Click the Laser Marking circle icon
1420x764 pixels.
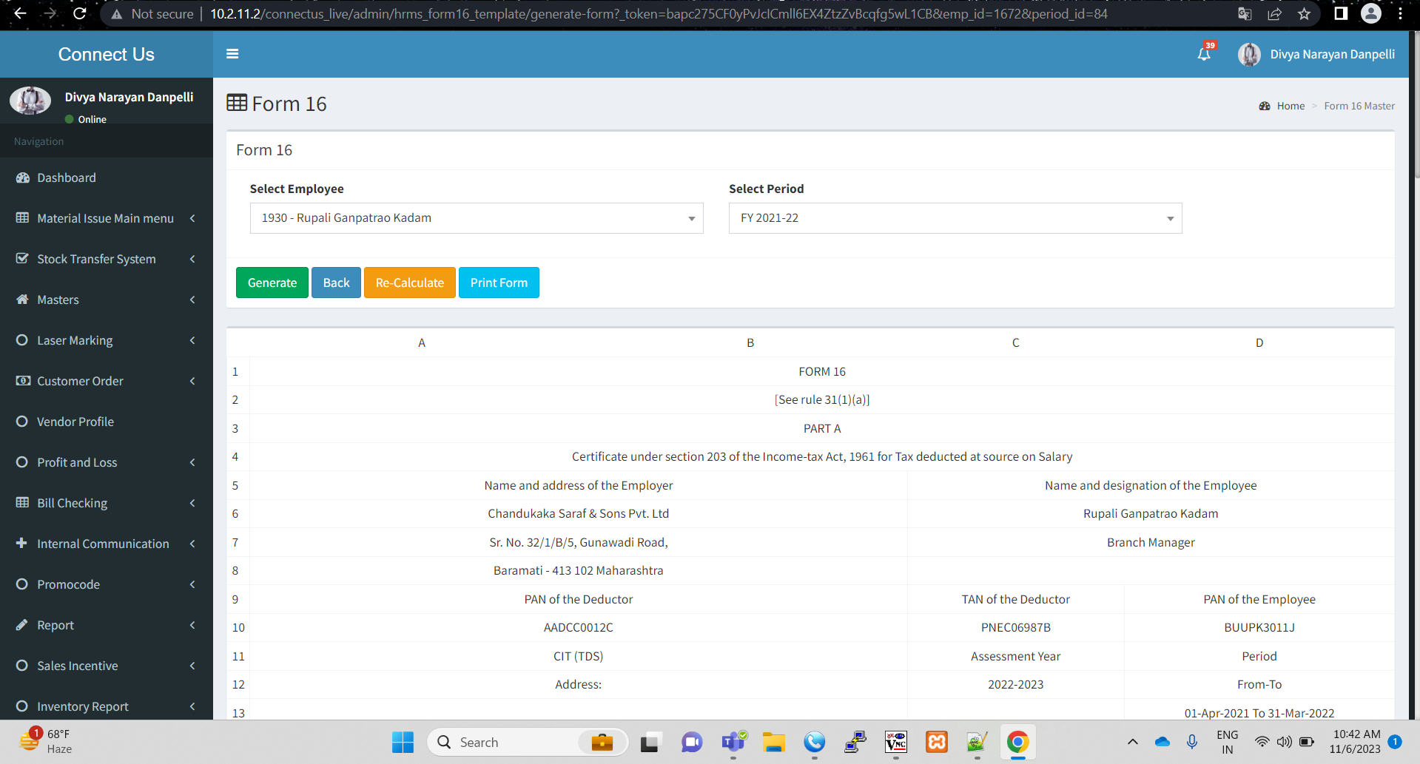tap(22, 340)
